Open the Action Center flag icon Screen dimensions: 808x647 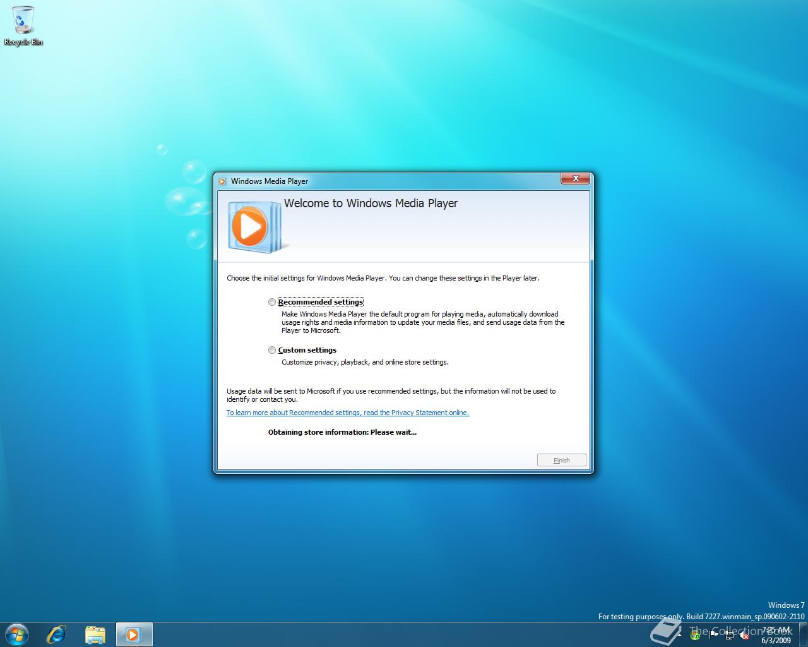coord(713,635)
